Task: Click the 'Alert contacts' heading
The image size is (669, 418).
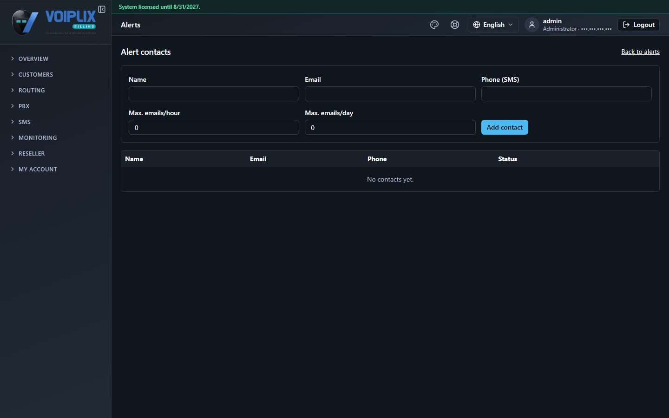Action: point(145,52)
